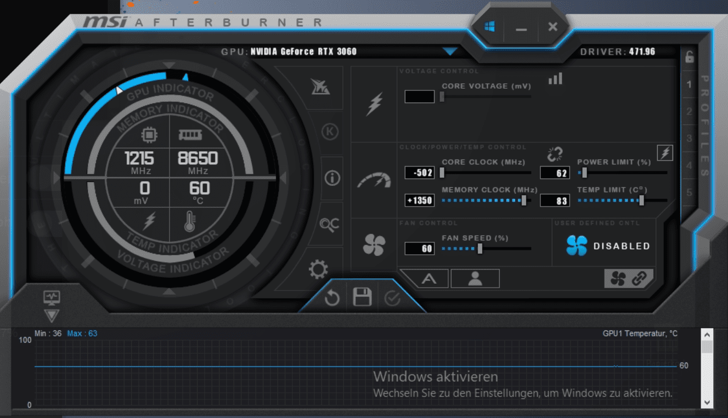The width and height of the screenshot is (728, 418).
Task: Open the information (i) panel
Action: pos(332,178)
